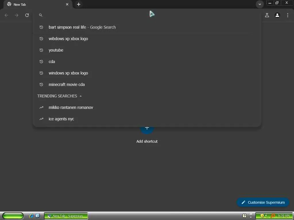294x220 pixels.
Task: Select the 'wibdows xp xbox logo' suggestion
Action: 147,39
